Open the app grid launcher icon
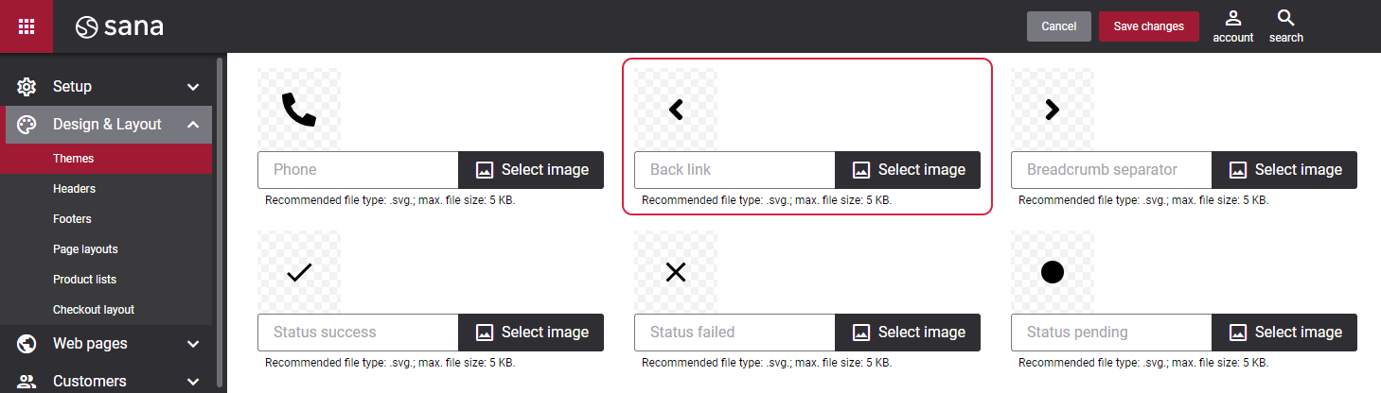 27,26
